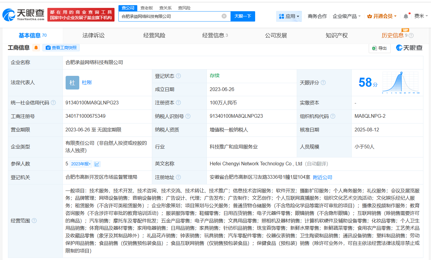Viewport: 431px width, 260px height.
Task: Click the TianYanCha logo
Action: click(23, 15)
